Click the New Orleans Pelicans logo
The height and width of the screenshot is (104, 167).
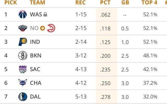[23, 28]
